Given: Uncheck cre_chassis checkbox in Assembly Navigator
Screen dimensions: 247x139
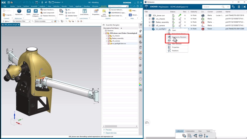Looking at the screenshot, I should click(x=109, y=36).
